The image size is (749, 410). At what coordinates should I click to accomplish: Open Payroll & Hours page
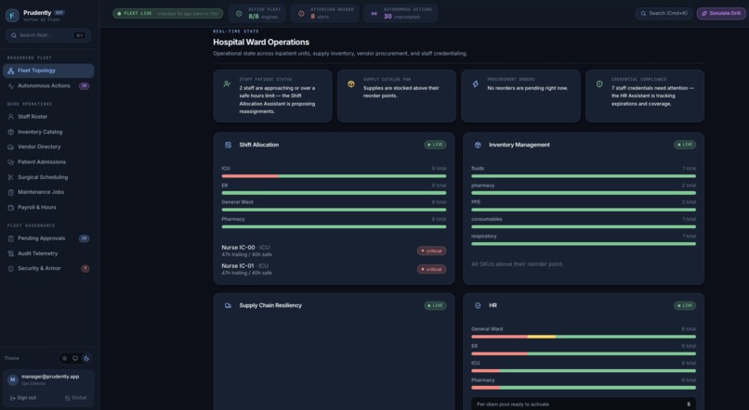click(48, 208)
